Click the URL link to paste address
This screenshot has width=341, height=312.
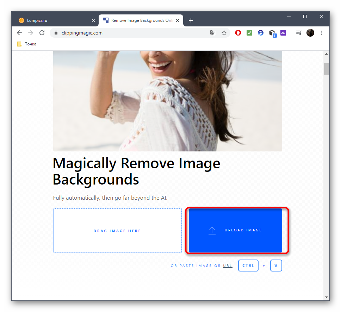click(228, 266)
